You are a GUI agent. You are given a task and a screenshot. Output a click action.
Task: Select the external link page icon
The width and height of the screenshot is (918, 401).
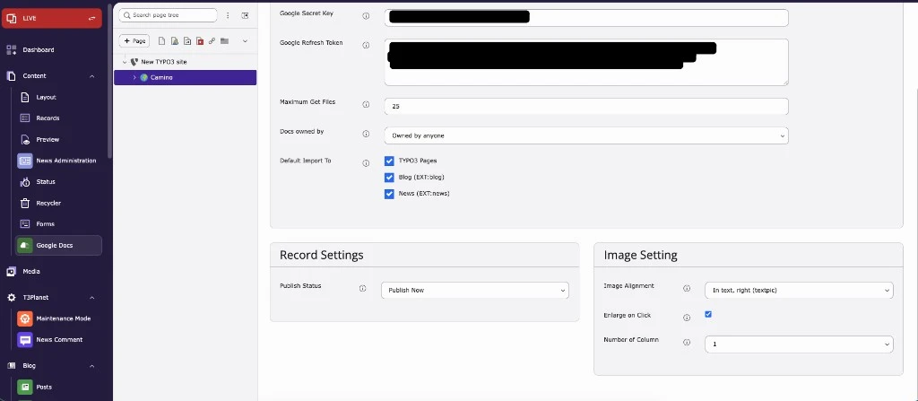click(x=212, y=41)
